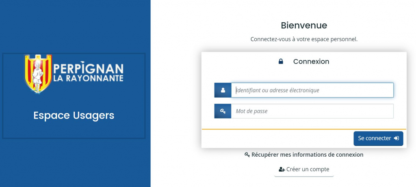The image size is (416, 187).
Task: Click the user icon beside identifier field
Action: point(223,90)
